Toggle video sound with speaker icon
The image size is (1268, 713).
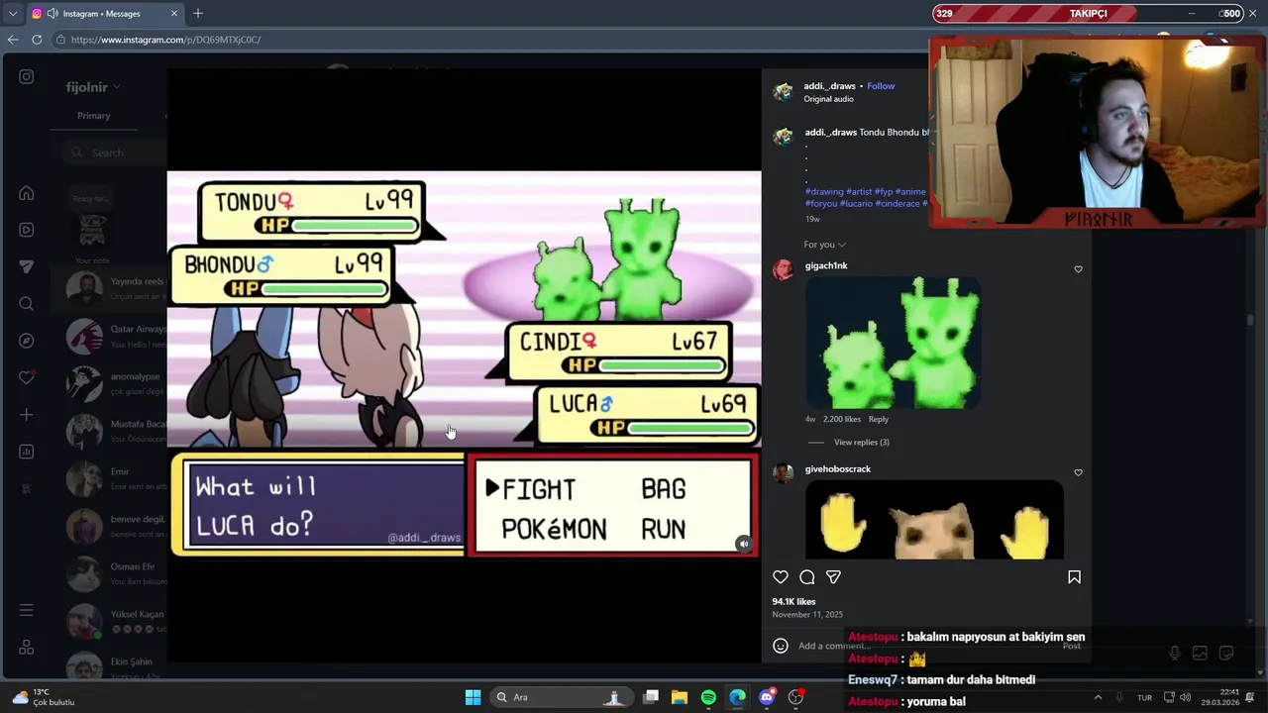point(744,544)
